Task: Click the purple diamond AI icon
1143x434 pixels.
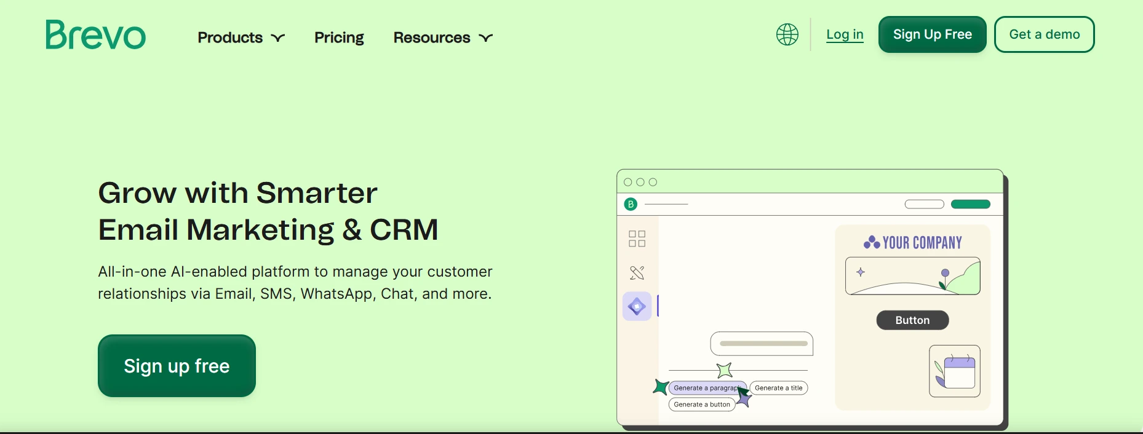Action: click(637, 306)
